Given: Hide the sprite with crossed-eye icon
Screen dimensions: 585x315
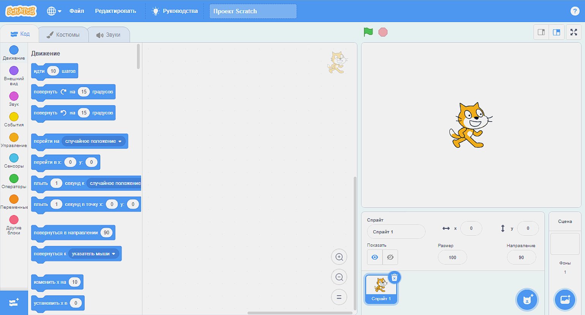Looking at the screenshot, I should [x=390, y=257].
